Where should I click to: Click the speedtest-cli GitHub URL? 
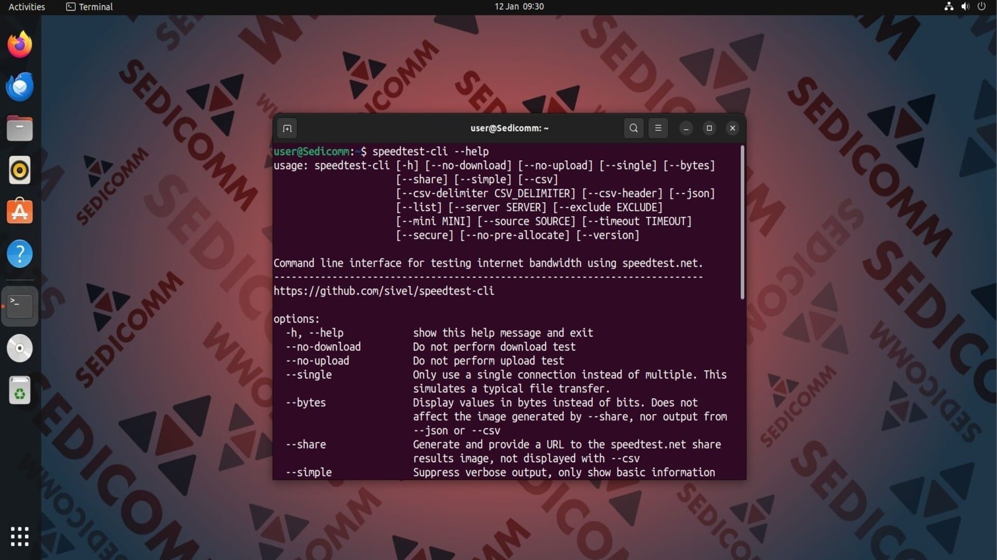pyautogui.click(x=384, y=291)
